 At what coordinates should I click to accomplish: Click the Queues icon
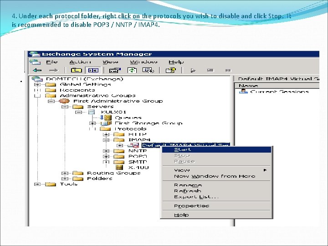(106, 118)
